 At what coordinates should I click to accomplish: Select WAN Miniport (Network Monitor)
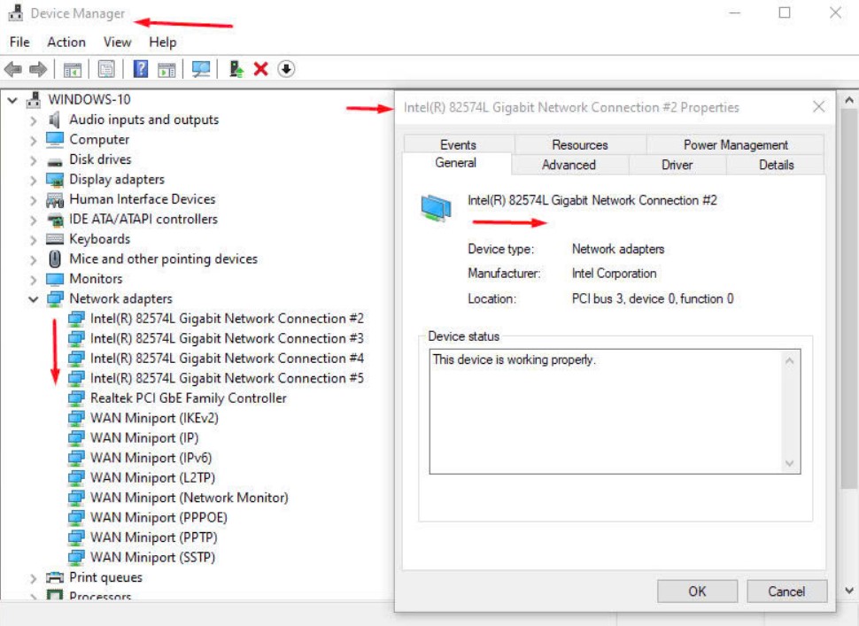[189, 498]
